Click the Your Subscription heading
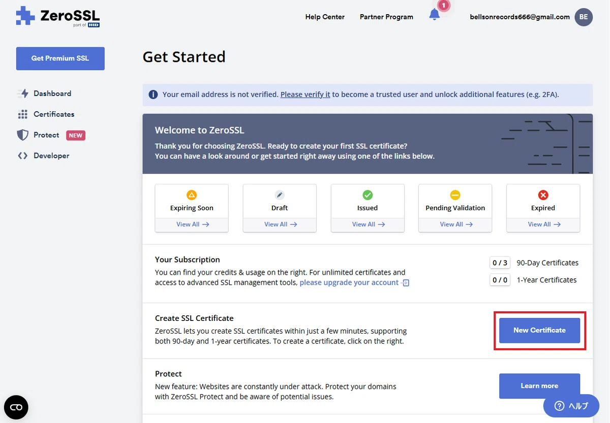This screenshot has width=610, height=423. tap(188, 259)
